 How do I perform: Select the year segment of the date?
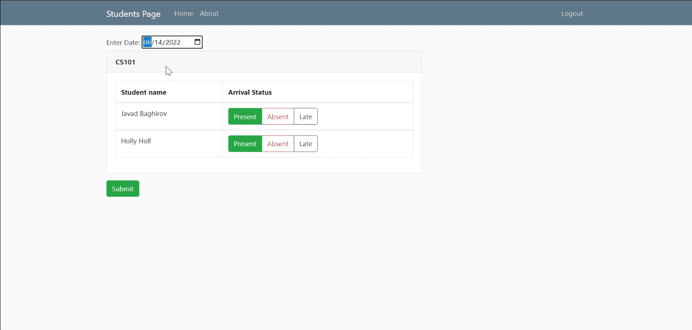(x=173, y=42)
